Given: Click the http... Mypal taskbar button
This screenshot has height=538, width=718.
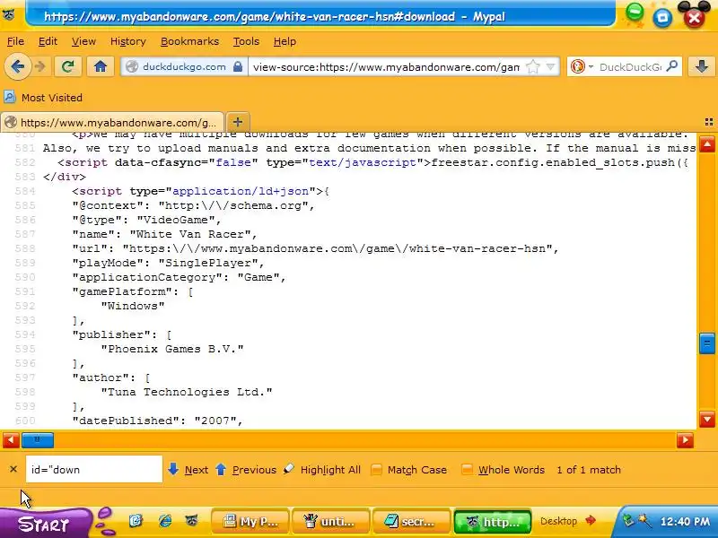Looking at the screenshot, I should [x=492, y=522].
